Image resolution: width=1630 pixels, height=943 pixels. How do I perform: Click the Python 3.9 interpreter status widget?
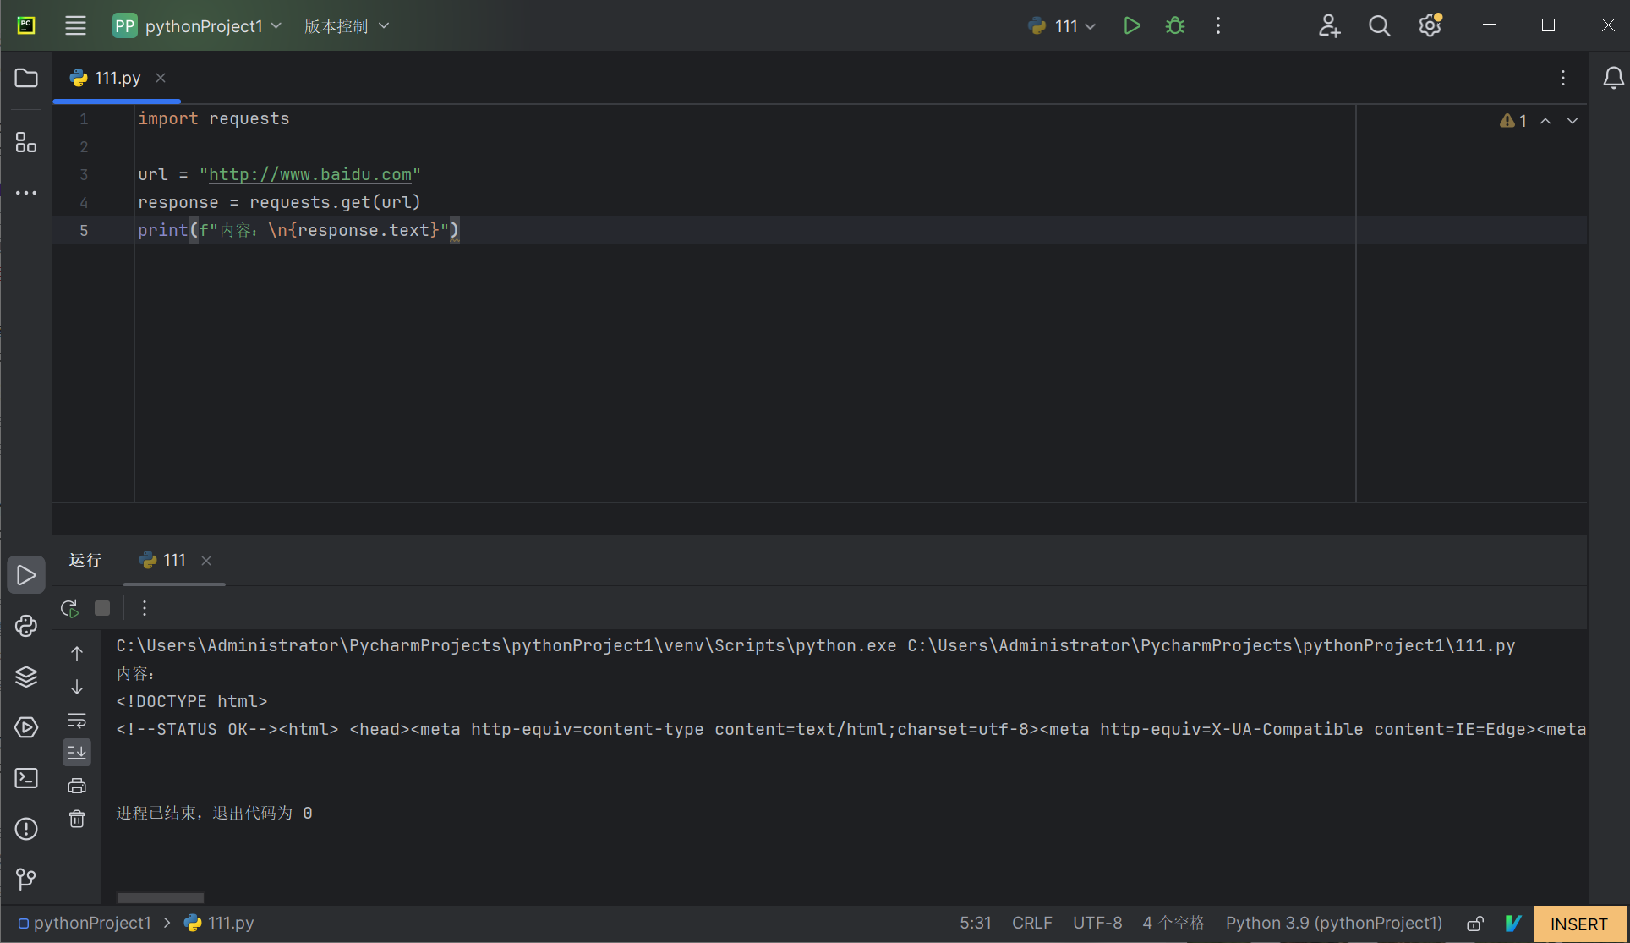pyautogui.click(x=1334, y=924)
